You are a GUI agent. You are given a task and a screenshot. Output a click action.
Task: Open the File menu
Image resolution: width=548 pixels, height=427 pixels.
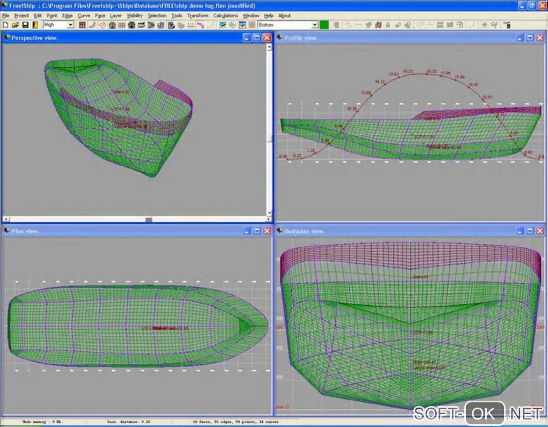[x=5, y=16]
